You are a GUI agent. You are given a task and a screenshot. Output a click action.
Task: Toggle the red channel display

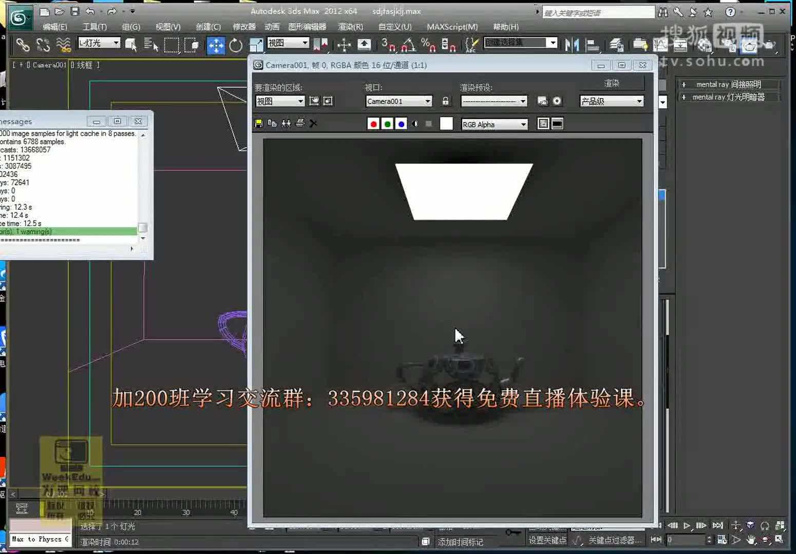[373, 124]
